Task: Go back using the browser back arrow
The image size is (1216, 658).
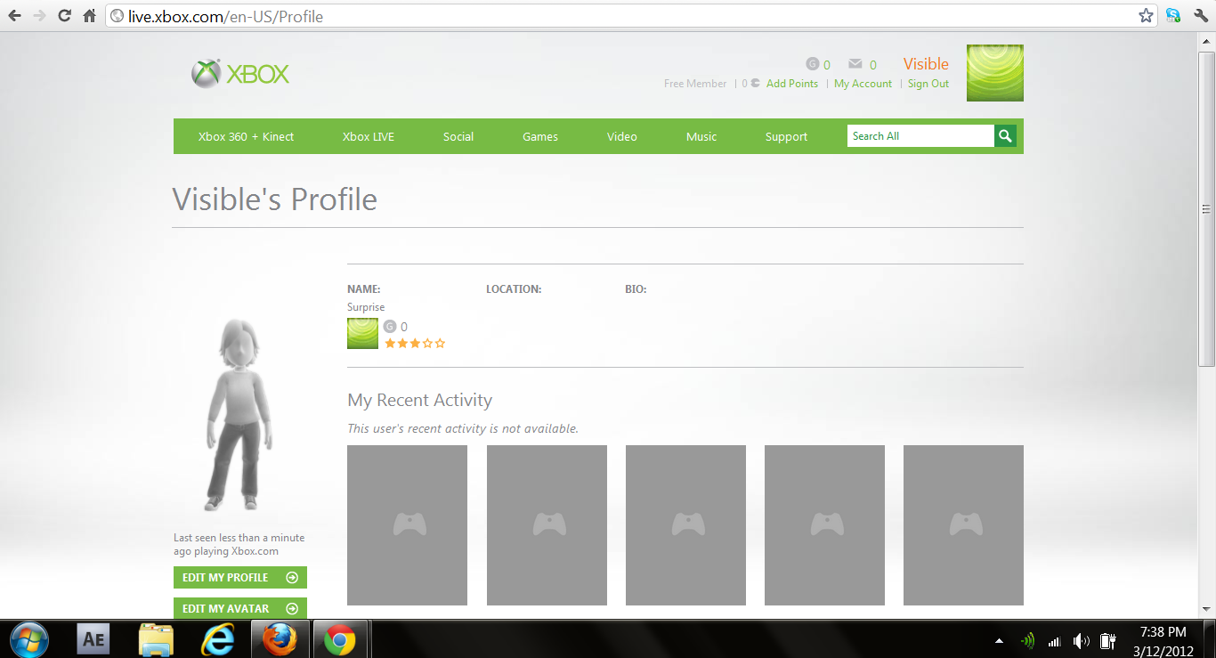Action: [14, 16]
